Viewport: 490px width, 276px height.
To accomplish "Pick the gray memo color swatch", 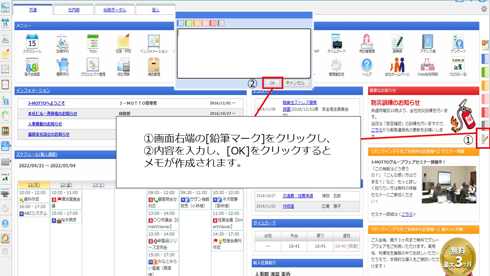I will pyautogui.click(x=221, y=23).
